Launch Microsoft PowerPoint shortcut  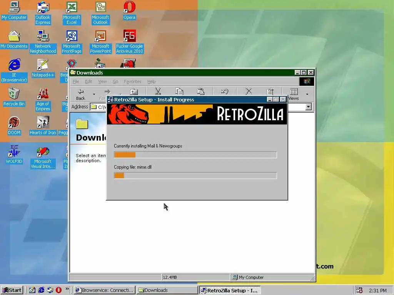tap(100, 42)
